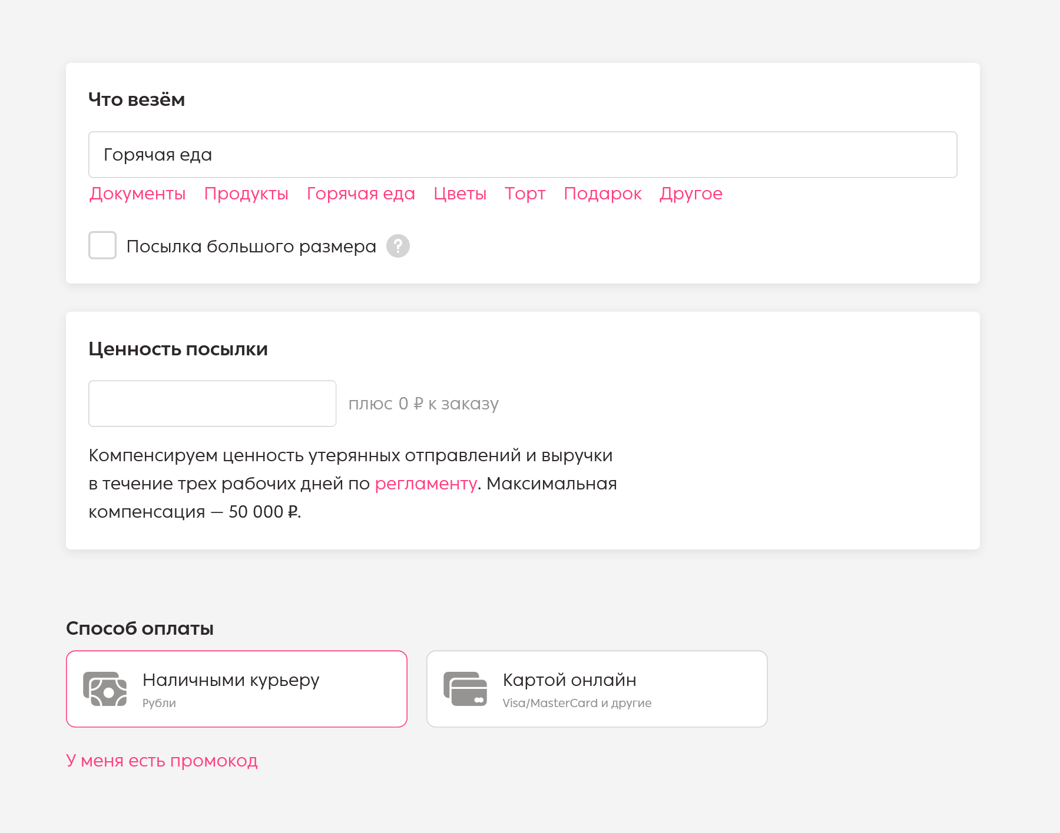This screenshot has width=1060, height=833.
Task: Pick the "Подарок" suggestion link
Action: 602,194
